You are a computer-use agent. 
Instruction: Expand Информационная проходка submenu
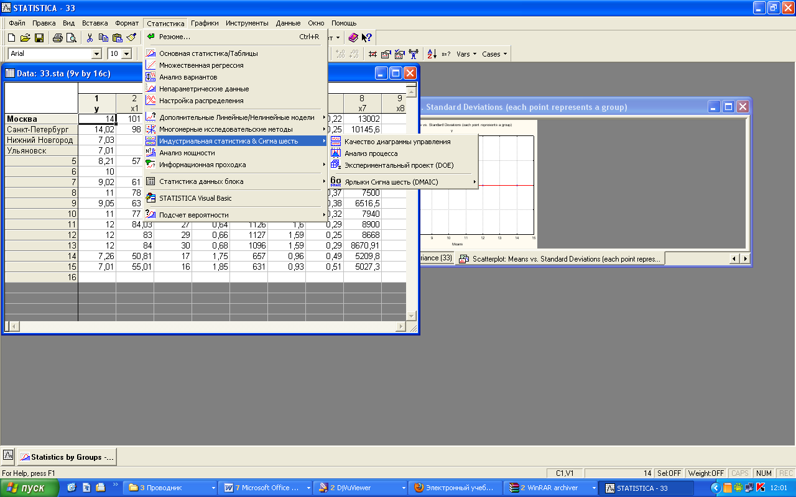[x=236, y=165]
